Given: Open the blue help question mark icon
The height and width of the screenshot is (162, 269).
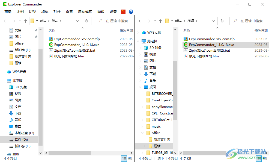Looking at the screenshot, I should (131, 11).
